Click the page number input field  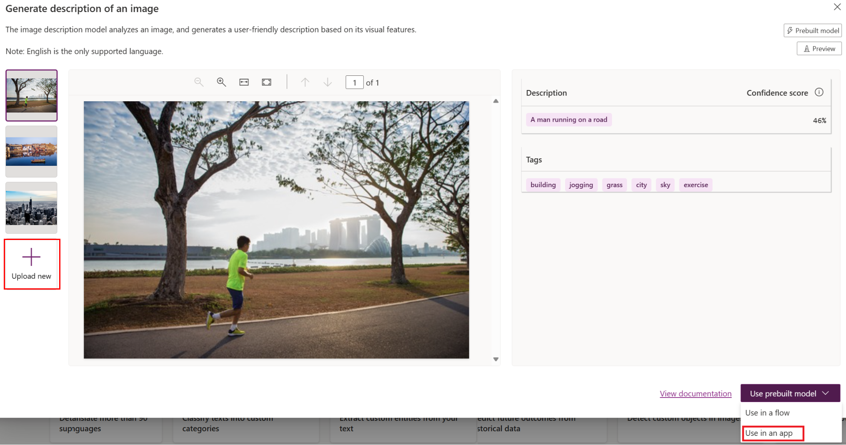pos(354,82)
